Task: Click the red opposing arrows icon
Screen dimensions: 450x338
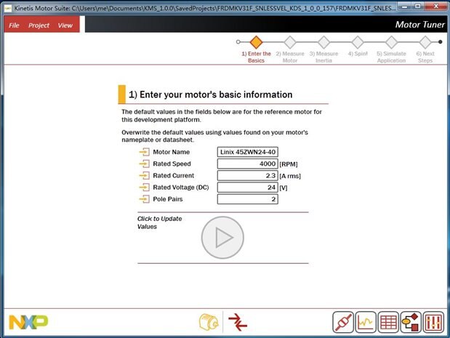Action: (238, 322)
